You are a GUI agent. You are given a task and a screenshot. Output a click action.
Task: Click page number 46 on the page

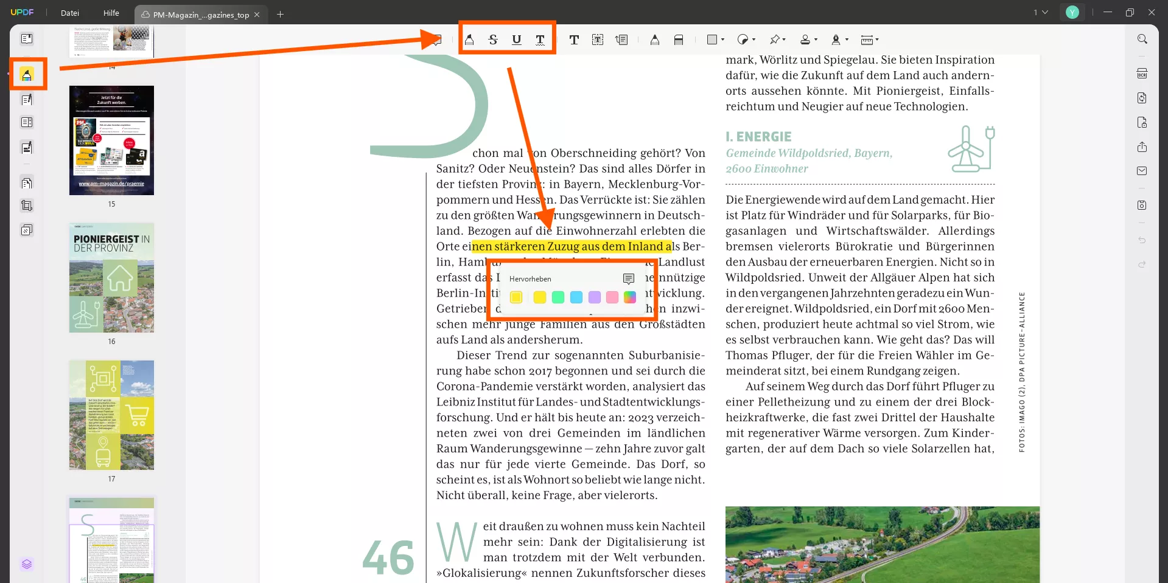(388, 557)
